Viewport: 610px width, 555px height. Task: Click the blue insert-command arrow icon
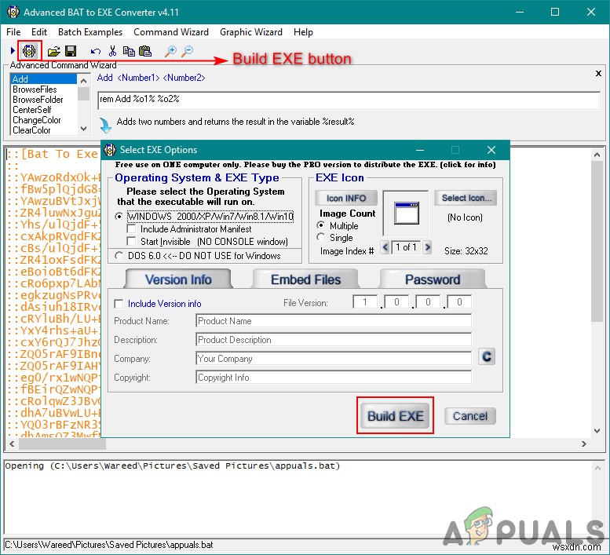click(104, 126)
